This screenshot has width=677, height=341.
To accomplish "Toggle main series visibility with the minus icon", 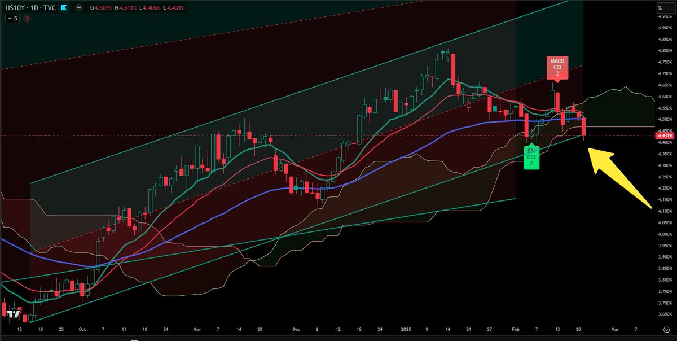I will 79,8.
